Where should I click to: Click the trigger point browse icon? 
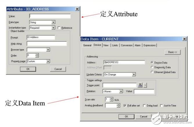pyautogui.click(x=140, y=85)
